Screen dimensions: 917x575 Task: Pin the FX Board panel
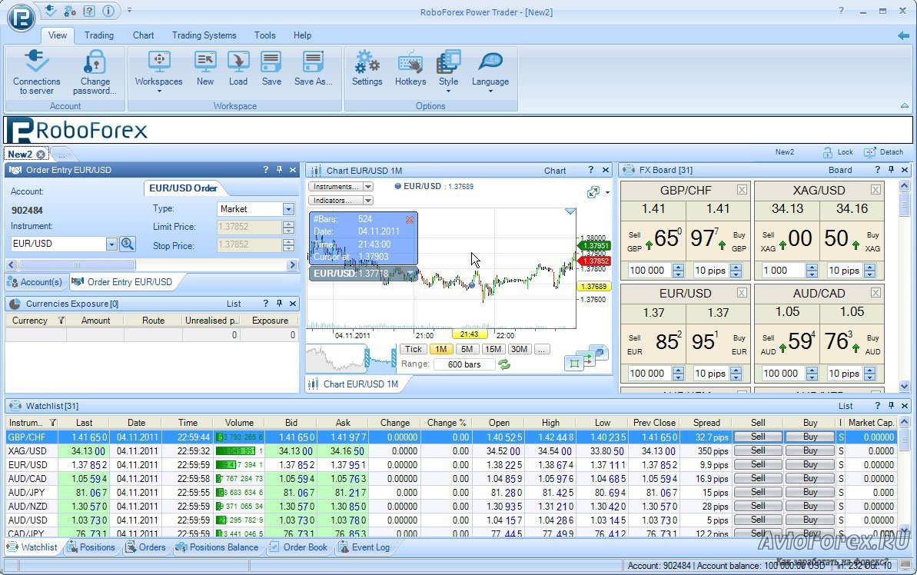click(892, 170)
